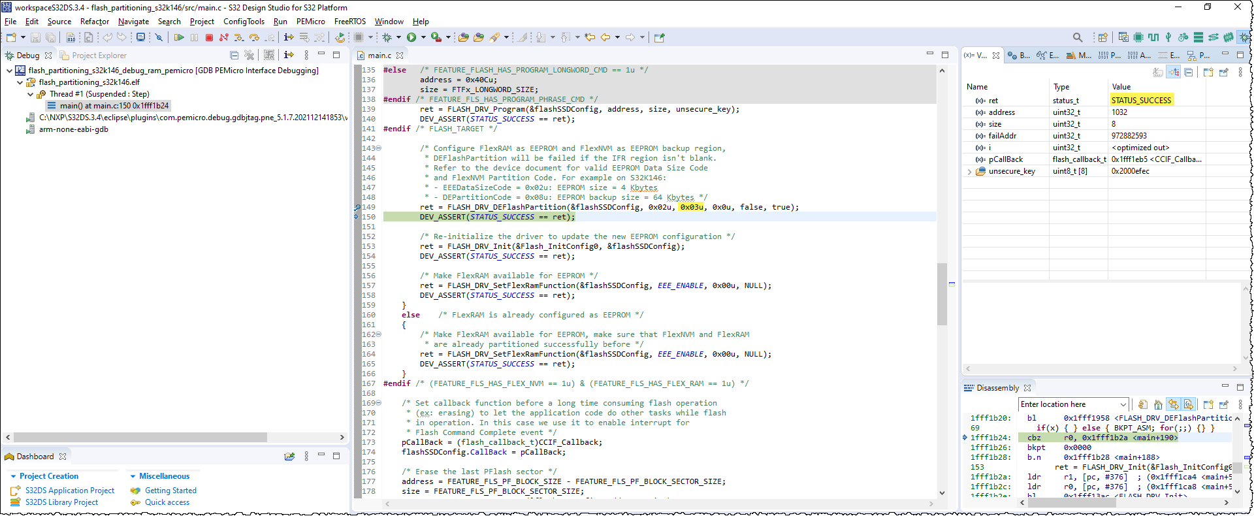
Task: Click the editor vertical scrollbar thumb
Action: pyautogui.click(x=942, y=294)
